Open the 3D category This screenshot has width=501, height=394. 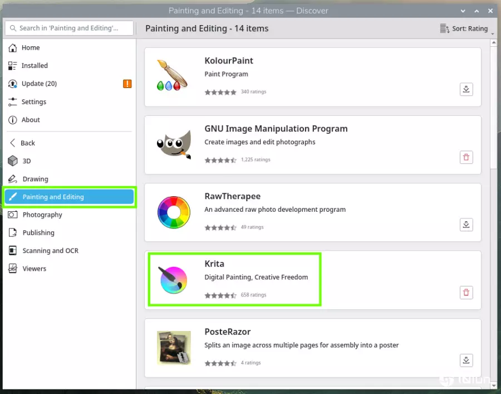(x=27, y=161)
